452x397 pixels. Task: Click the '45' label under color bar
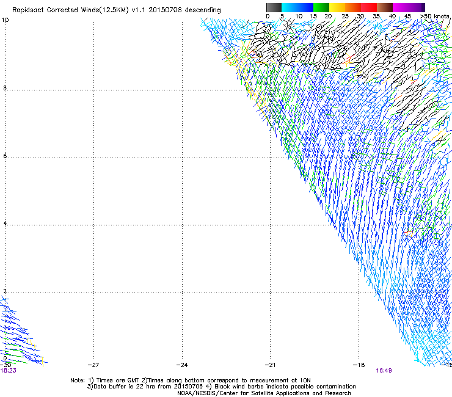(407, 16)
